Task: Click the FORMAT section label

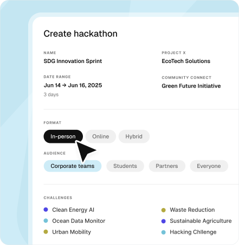Action: (53, 123)
